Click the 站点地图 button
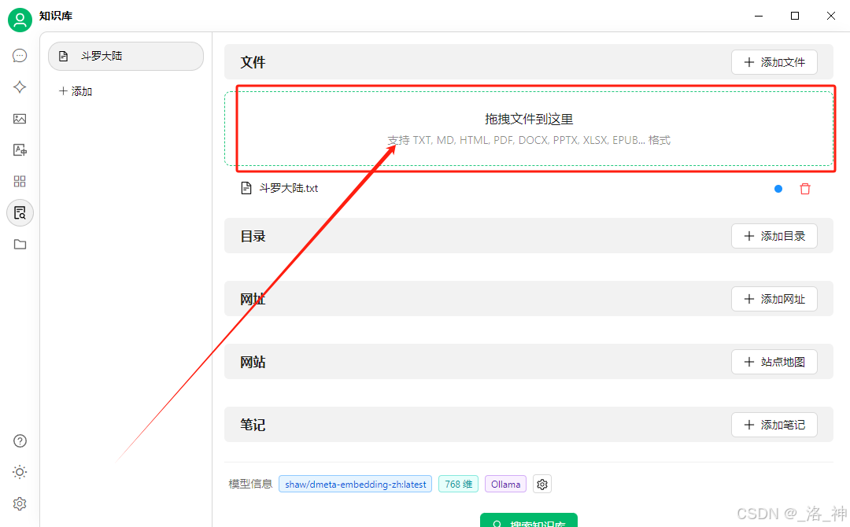Viewport: 850px width, 527px height. pos(774,362)
